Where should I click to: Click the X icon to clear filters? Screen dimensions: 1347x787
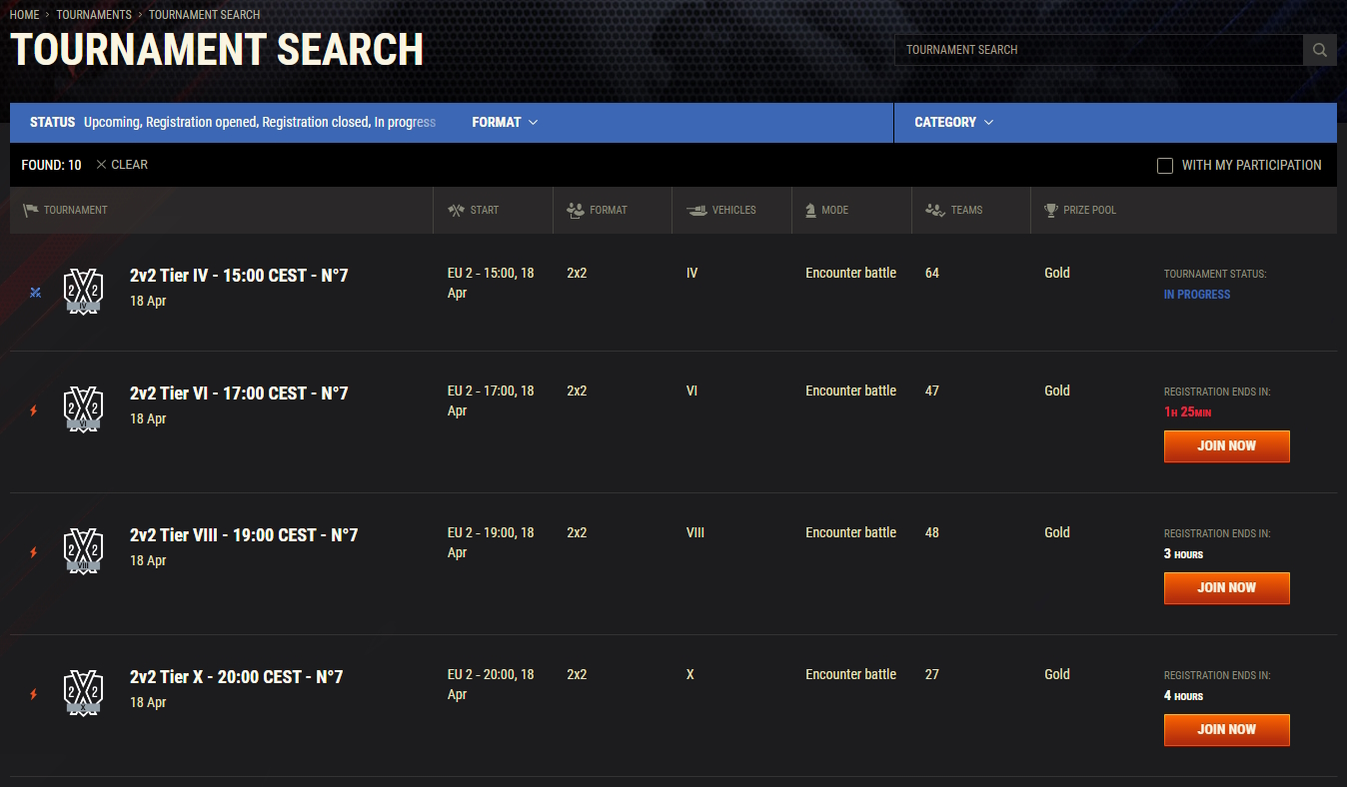pyautogui.click(x=101, y=165)
